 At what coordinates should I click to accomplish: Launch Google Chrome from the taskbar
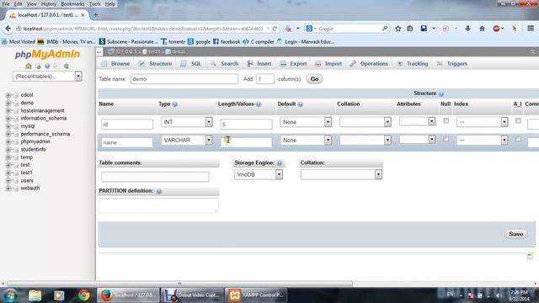click(83, 295)
